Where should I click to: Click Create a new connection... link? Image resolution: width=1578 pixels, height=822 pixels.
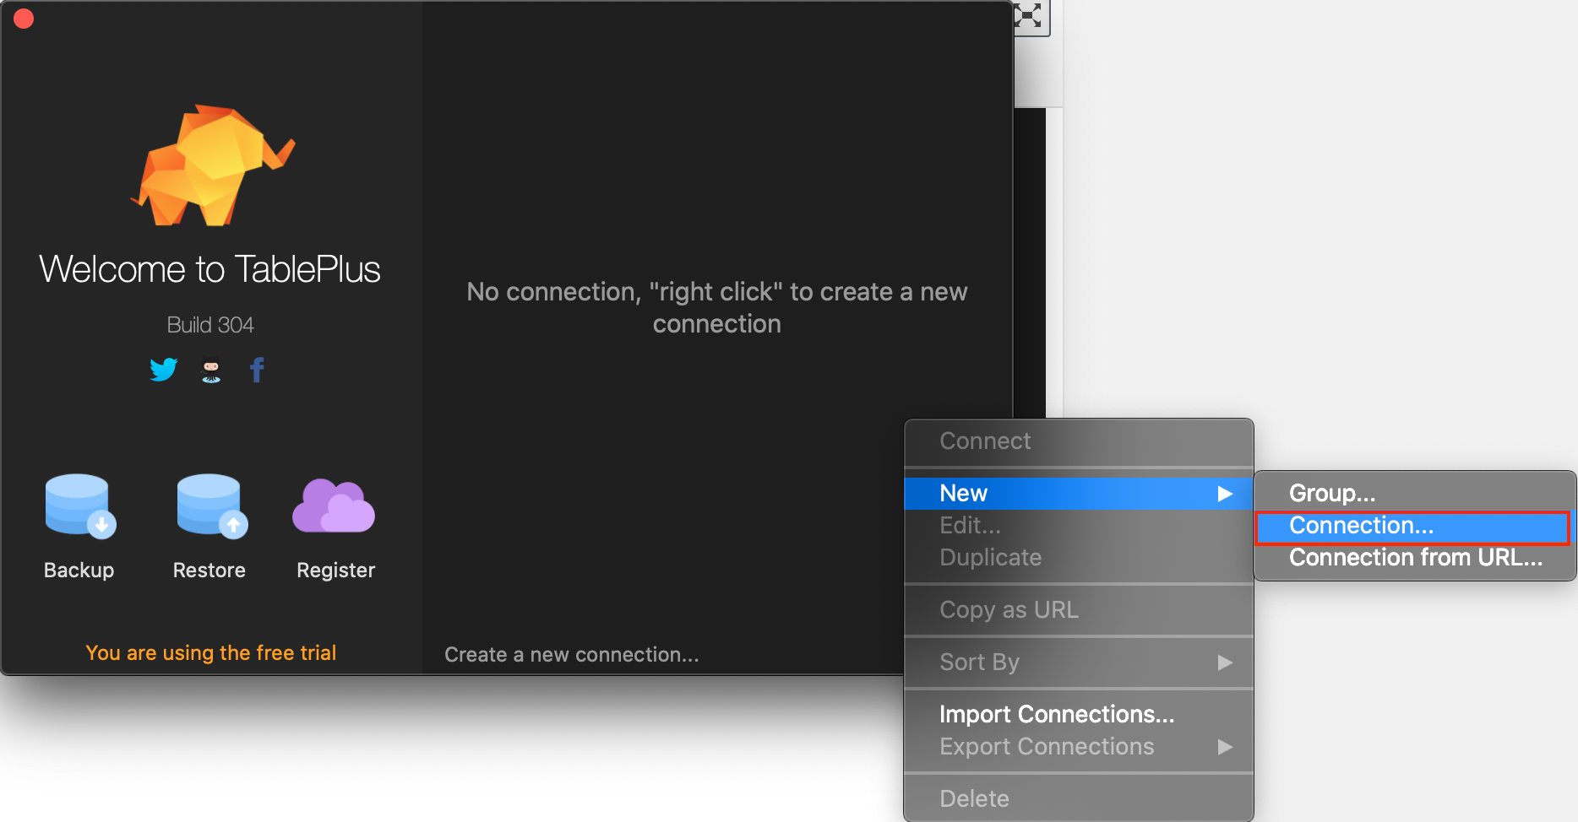571,655
